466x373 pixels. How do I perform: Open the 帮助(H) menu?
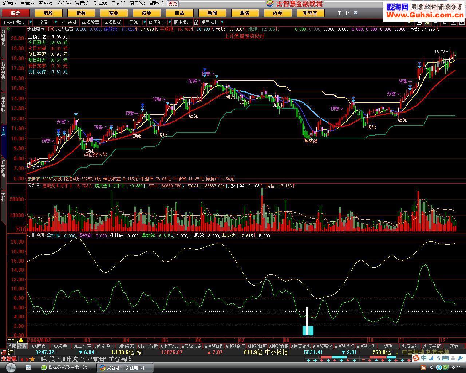[x=156, y=3]
